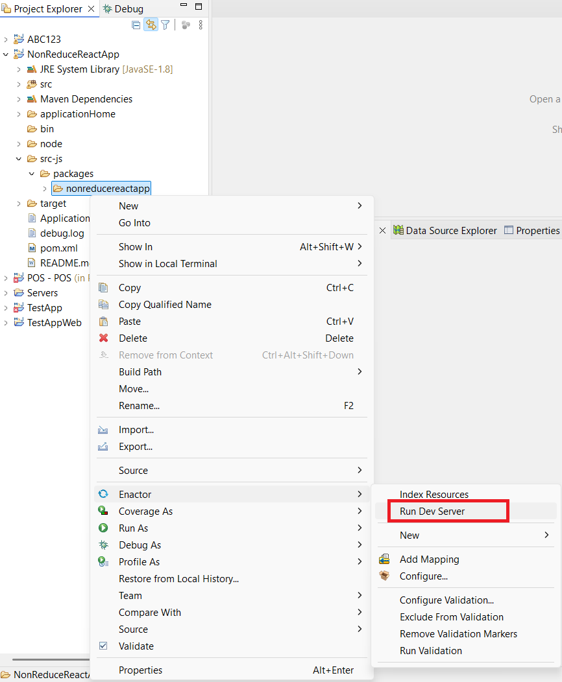The width and height of the screenshot is (562, 682).
Task: Click the red Delete icon
Action: 104,338
